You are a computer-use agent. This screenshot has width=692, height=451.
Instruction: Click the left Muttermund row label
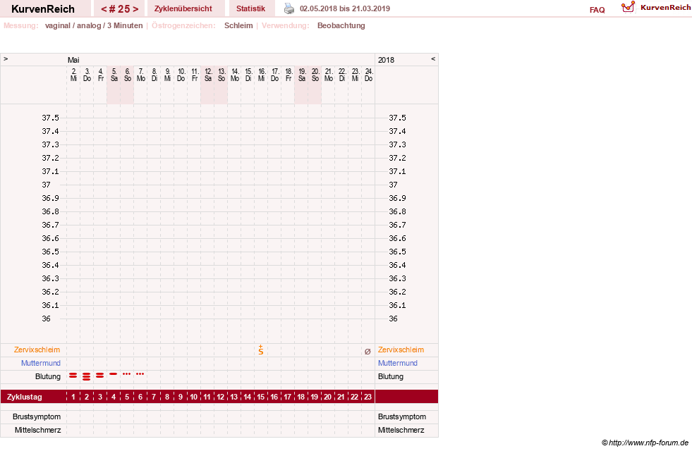point(41,363)
